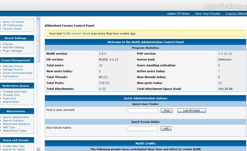Open PHP version 4.3.10-18 link

[225, 54]
